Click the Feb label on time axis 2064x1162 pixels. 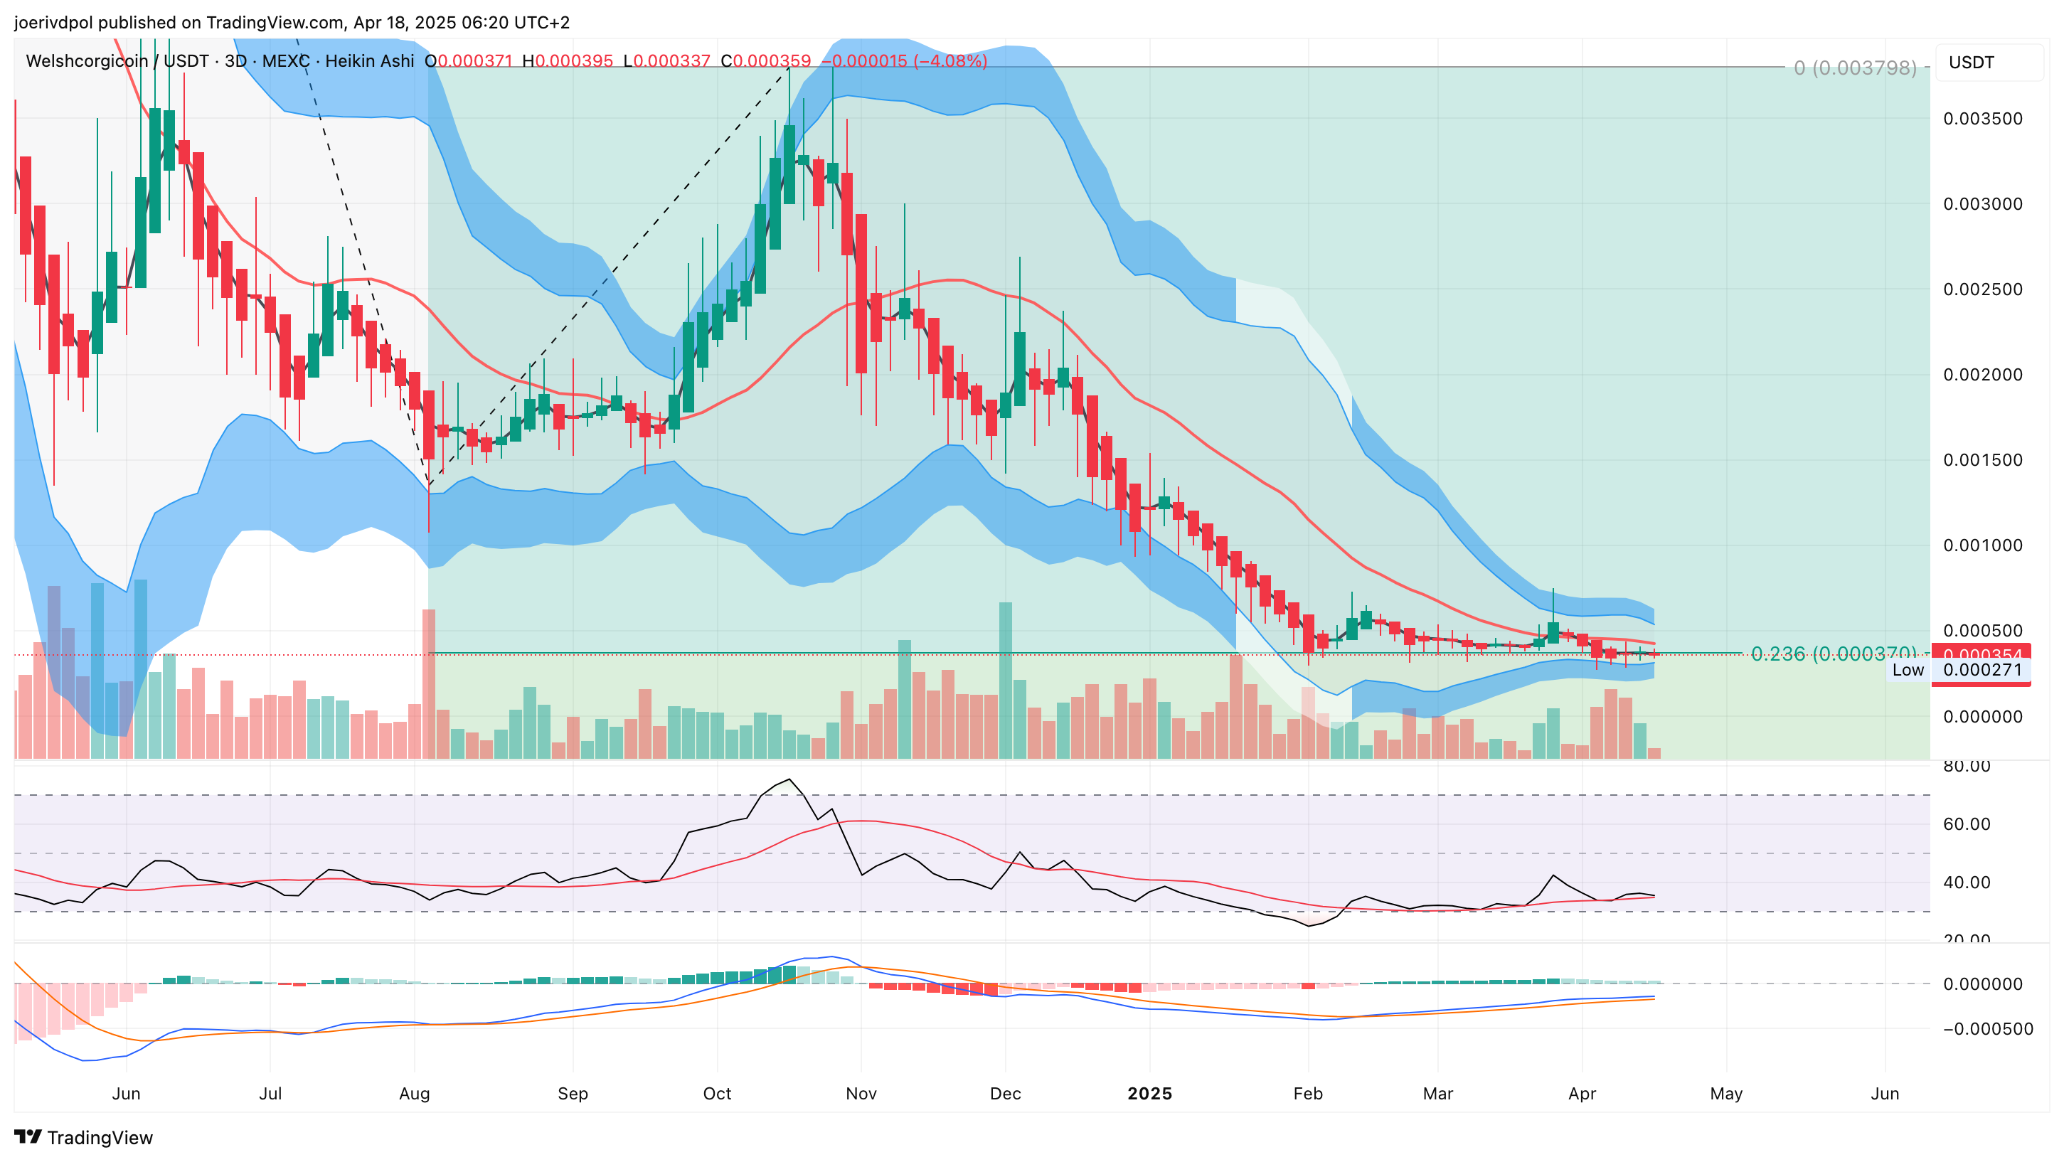point(1308,1094)
